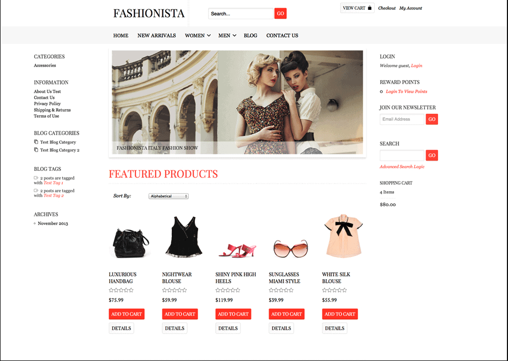
Task: Add Shiny Pink High Heels to cart
Action: (233, 314)
